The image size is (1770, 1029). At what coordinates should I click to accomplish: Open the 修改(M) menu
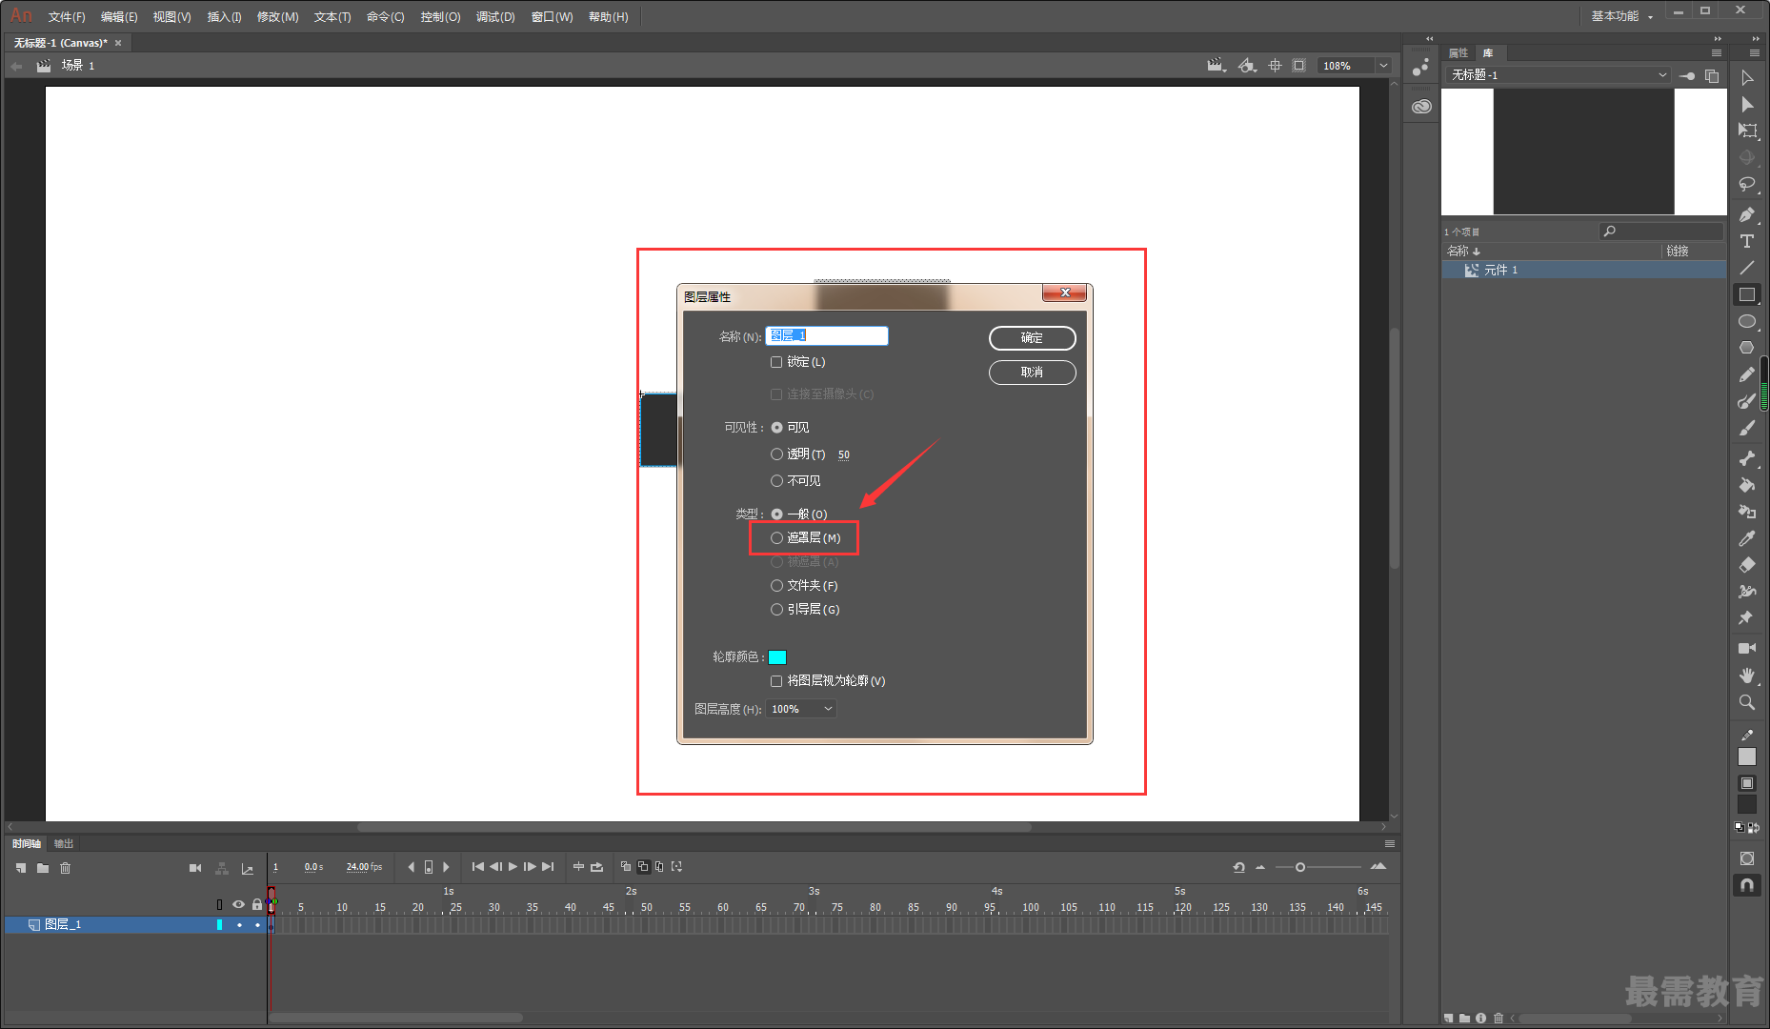pyautogui.click(x=277, y=17)
